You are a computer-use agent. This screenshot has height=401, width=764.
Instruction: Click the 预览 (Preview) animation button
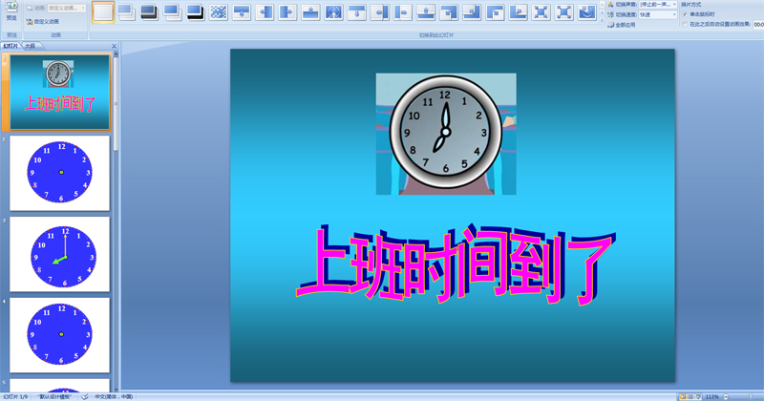pos(11,11)
